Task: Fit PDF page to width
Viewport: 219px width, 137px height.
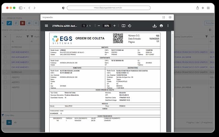Action: 123,26
